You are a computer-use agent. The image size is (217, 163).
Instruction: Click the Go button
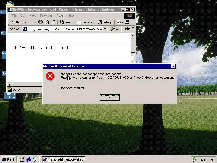coord(114,29)
